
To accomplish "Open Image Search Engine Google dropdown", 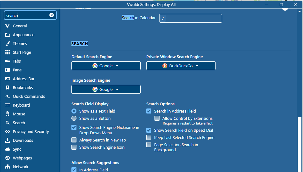I will pyautogui.click(x=106, y=89).
